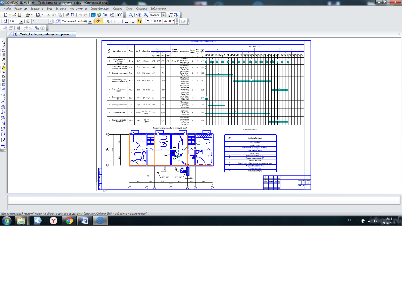This screenshot has height=291, width=402.
Task: Open the properties panel icon
Action: click(73, 15)
